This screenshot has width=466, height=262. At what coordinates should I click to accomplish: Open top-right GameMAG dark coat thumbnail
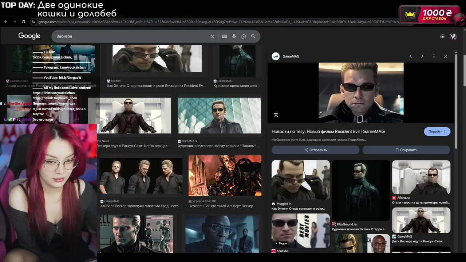237,61
